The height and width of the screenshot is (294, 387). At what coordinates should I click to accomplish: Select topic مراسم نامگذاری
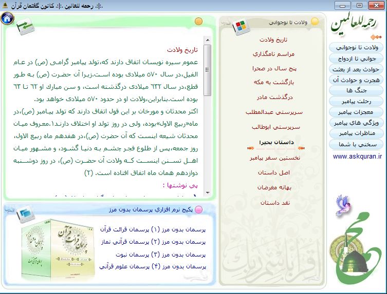point(273,54)
